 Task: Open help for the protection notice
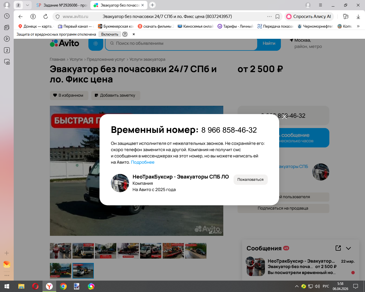[125, 34]
